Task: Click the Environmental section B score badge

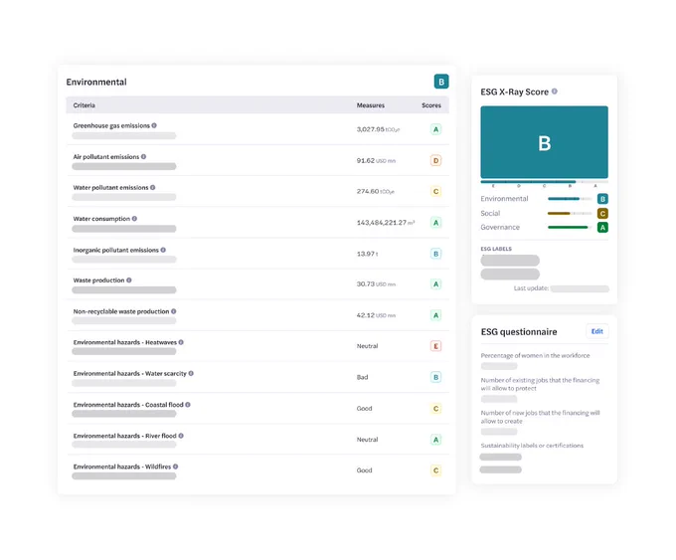Action: tap(441, 82)
